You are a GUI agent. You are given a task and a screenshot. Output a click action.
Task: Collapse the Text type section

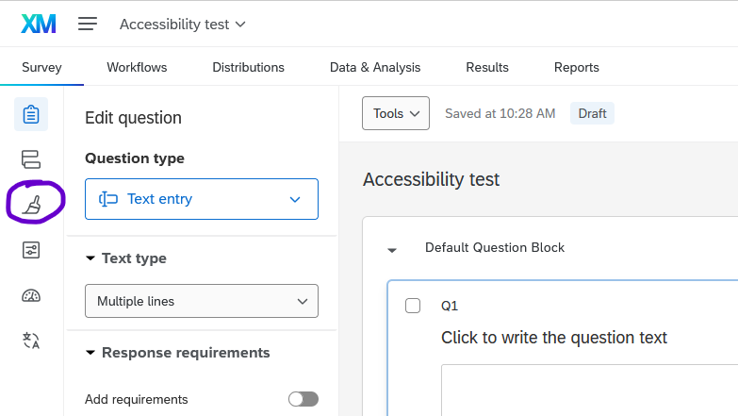pyautogui.click(x=90, y=258)
